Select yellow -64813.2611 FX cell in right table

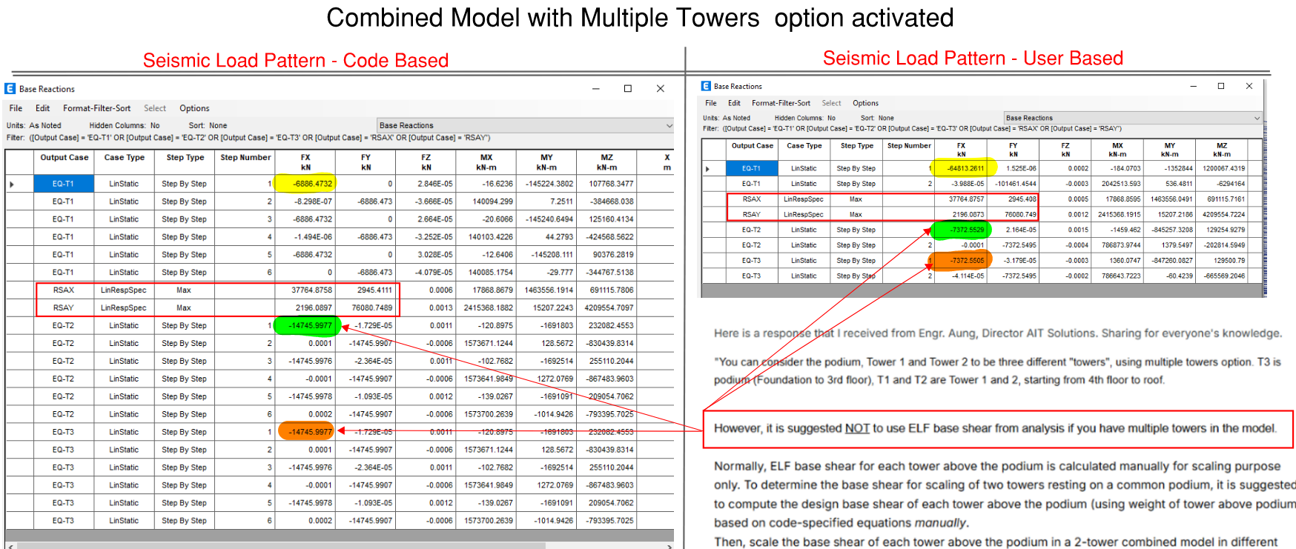pyautogui.click(x=961, y=169)
